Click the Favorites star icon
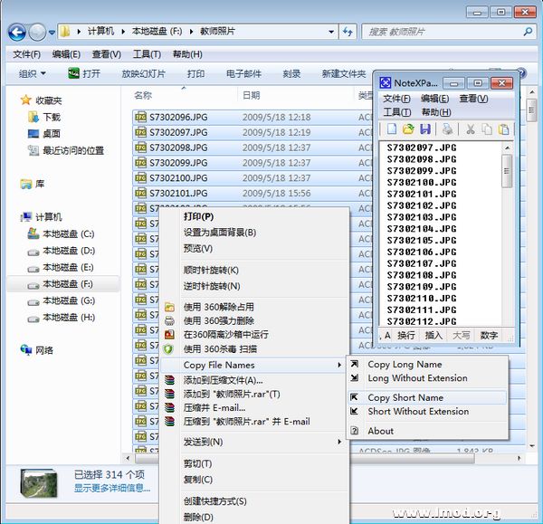The width and height of the screenshot is (543, 524). click(x=26, y=100)
